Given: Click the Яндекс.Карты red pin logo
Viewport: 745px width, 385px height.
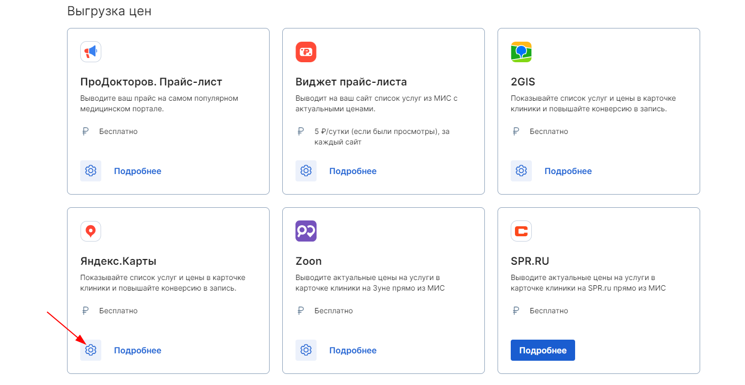Looking at the screenshot, I should (x=91, y=231).
